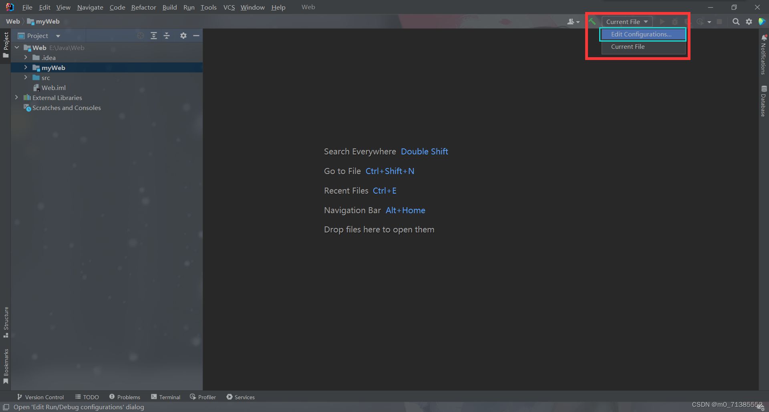Open the Navigate menu
This screenshot has height=412, width=769.
(90, 7)
